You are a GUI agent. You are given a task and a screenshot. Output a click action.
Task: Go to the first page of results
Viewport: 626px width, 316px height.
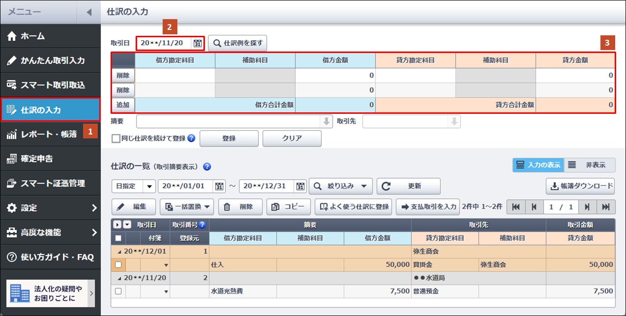click(515, 207)
